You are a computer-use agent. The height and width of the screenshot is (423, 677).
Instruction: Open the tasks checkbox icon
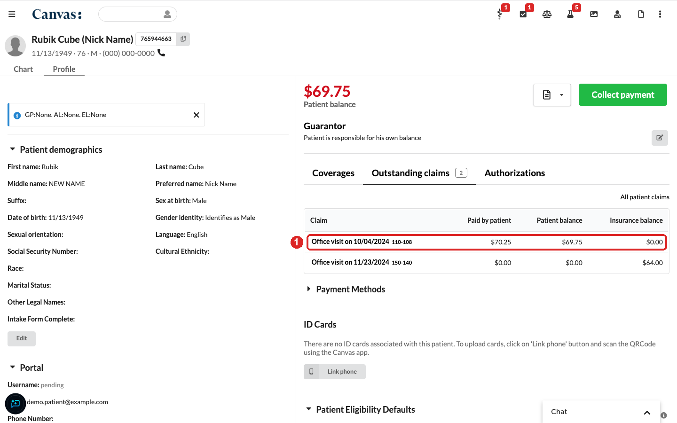point(523,14)
